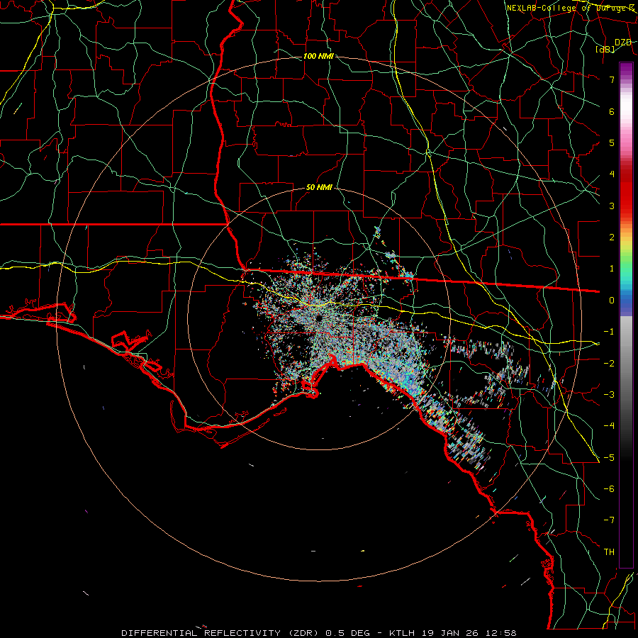Click the "3" value on the color scale

coord(612,206)
